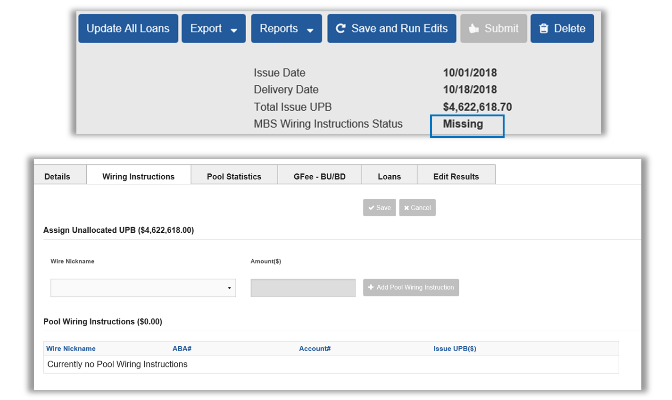The width and height of the screenshot is (672, 400).
Task: Click the grayed-out Submit button
Action: coord(494,28)
